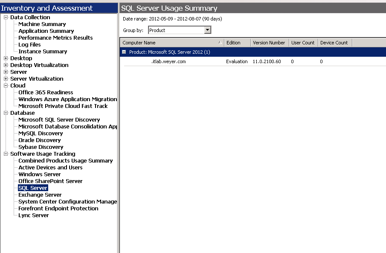Open Combined Products Usage Summary
The height and width of the screenshot is (253, 386).
[x=65, y=161]
